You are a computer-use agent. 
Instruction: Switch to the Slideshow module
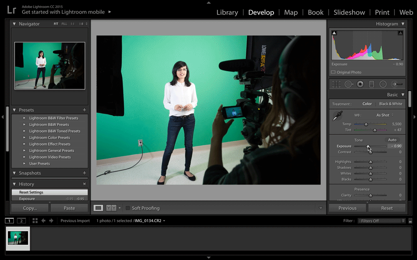pyautogui.click(x=349, y=12)
